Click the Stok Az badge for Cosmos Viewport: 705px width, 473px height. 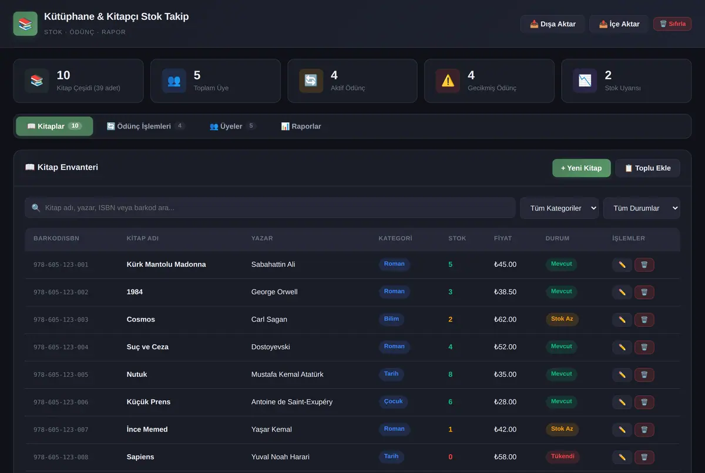tap(562, 319)
